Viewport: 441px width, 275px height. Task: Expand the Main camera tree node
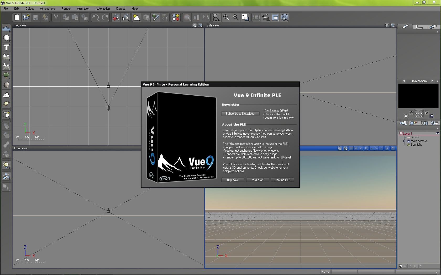pyautogui.click(x=405, y=141)
